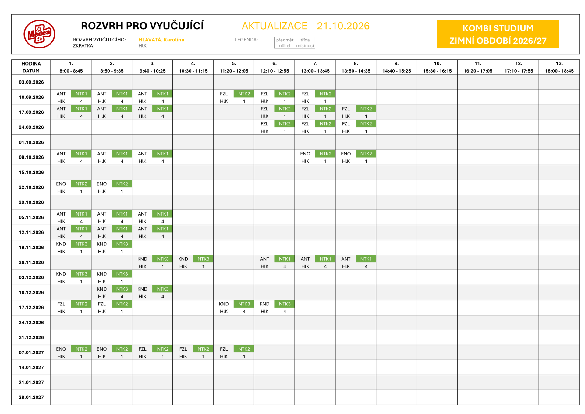
Task: Click the date row 19.11.2026
Action: (x=31, y=247)
